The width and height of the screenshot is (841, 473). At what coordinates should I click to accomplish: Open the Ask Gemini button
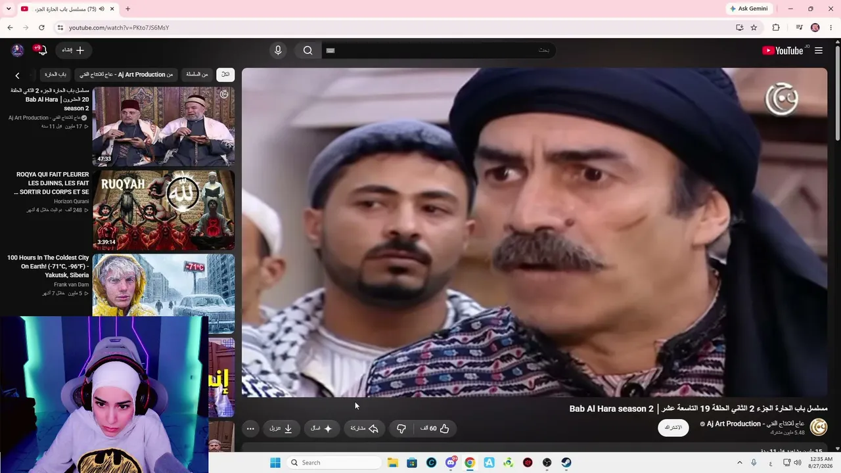click(x=748, y=9)
